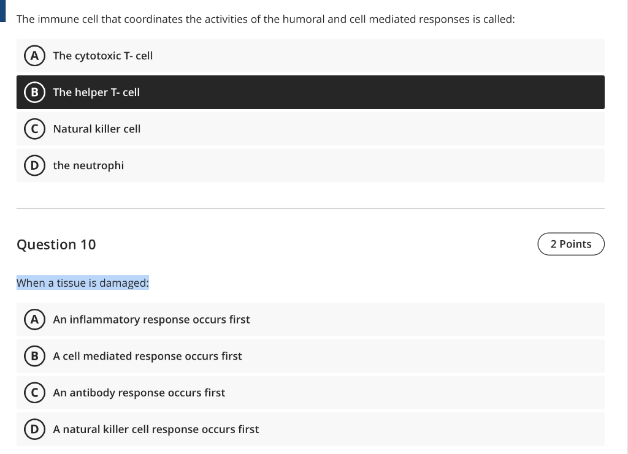This screenshot has height=454, width=628.
Task: Click the neutrophi answer text
Action: click(x=88, y=165)
